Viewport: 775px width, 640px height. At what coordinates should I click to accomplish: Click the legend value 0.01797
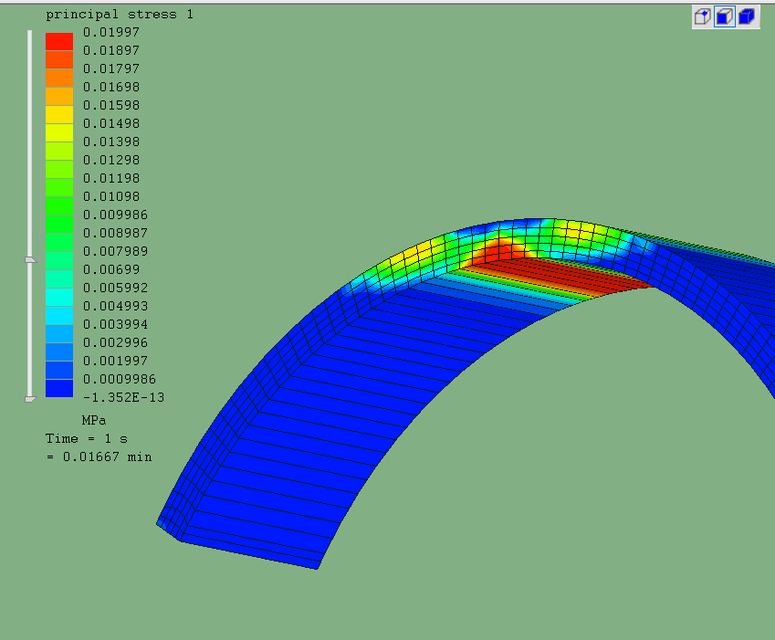tap(111, 68)
